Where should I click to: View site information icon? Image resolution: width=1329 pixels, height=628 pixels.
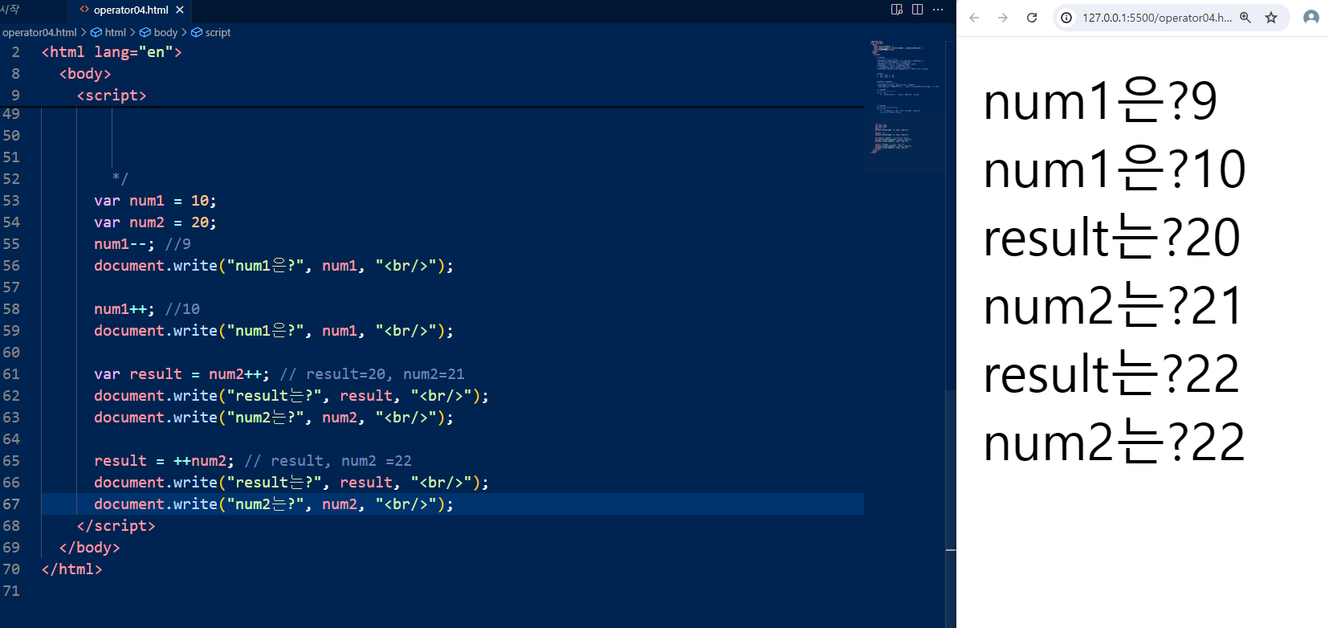point(1066,18)
